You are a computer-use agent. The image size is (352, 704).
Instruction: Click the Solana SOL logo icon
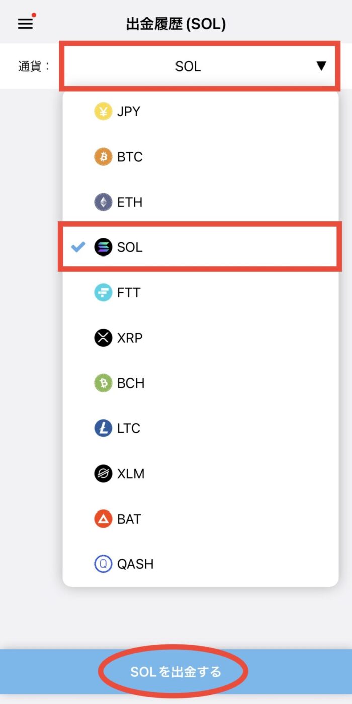[x=103, y=247]
